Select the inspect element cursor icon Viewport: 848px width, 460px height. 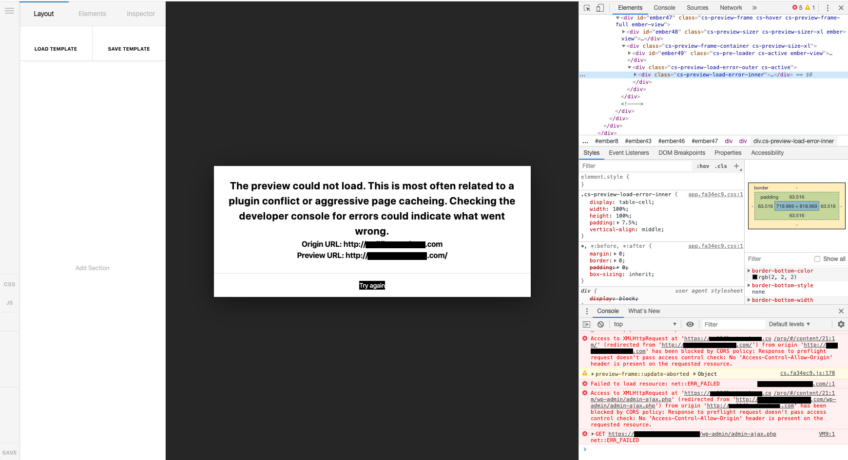pyautogui.click(x=587, y=8)
